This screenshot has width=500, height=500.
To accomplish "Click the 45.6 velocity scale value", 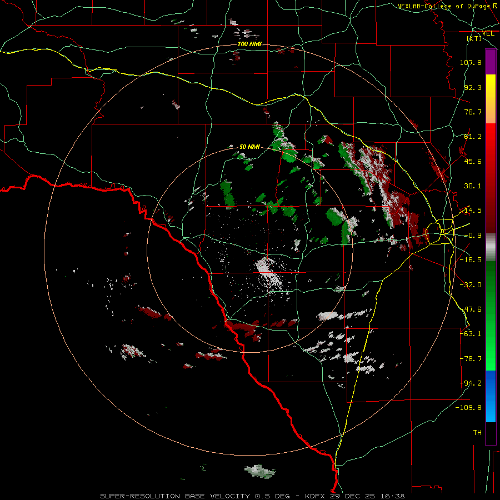I will pyautogui.click(x=473, y=161).
